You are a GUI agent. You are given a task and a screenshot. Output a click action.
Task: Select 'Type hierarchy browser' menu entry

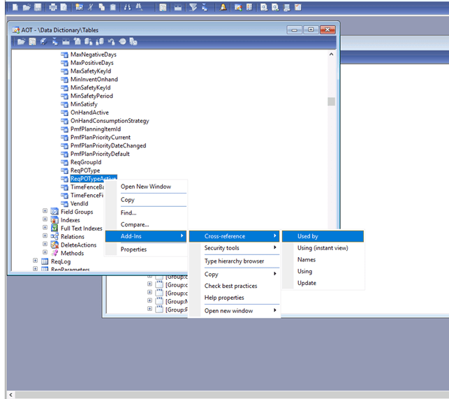click(x=234, y=261)
